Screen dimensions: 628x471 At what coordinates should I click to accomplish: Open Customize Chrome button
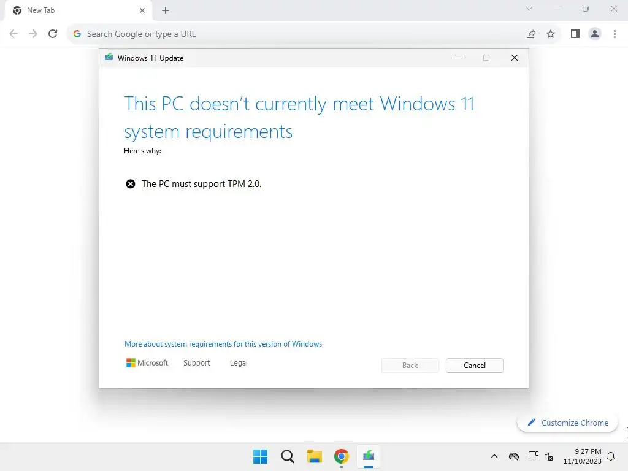pos(567,423)
